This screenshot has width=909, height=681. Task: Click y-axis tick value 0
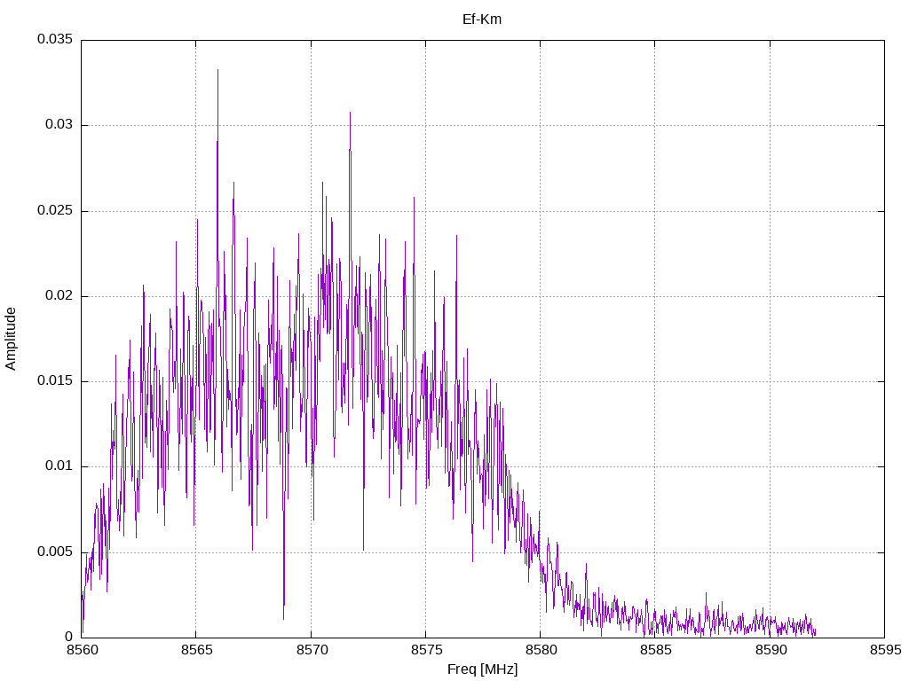click(x=69, y=637)
